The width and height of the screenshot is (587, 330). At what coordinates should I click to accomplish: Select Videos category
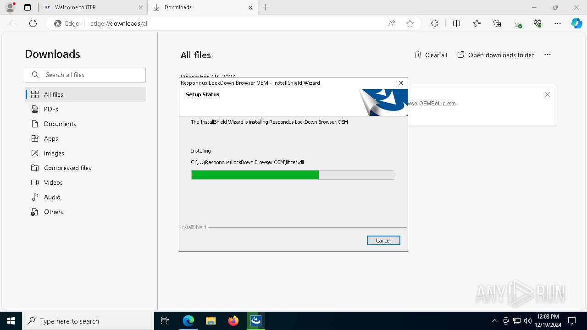coord(85,182)
